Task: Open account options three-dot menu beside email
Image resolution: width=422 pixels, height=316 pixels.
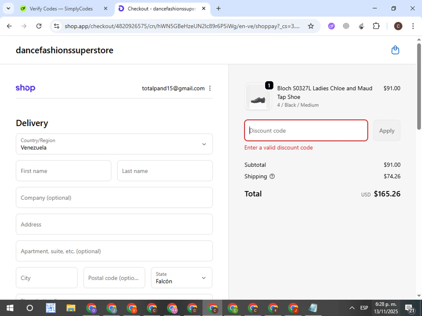Action: pos(210,88)
